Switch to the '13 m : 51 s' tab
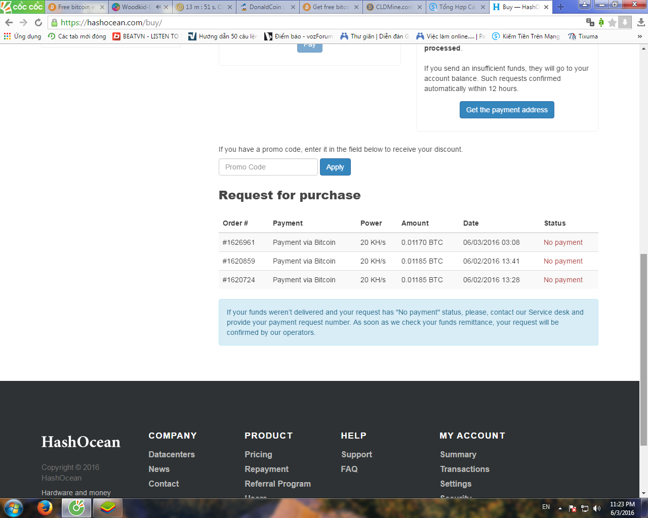The image size is (648, 518). [x=204, y=7]
